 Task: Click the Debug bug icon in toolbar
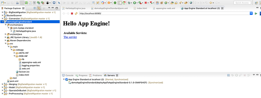click(129, 3)
